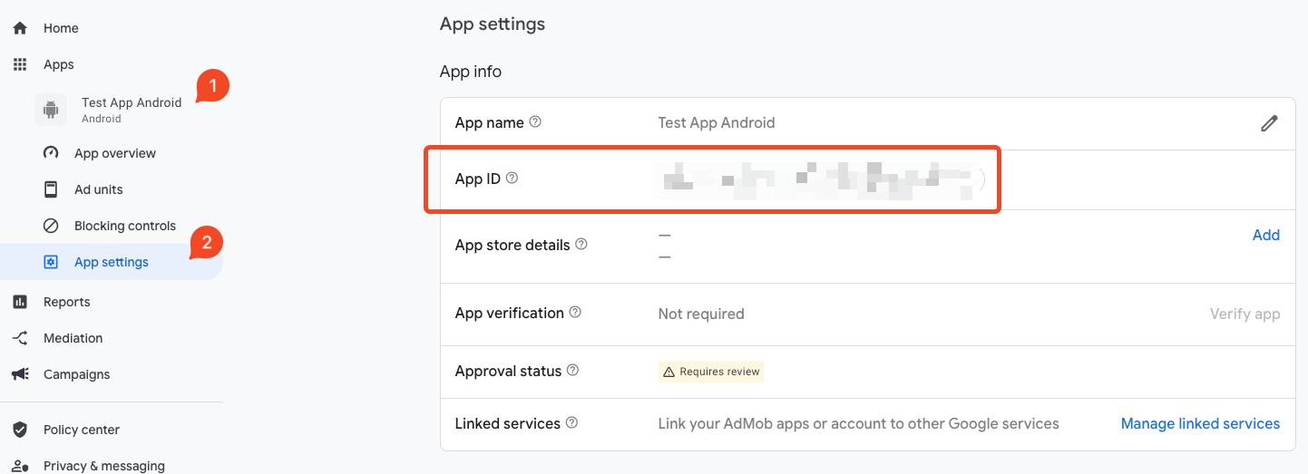Click the 'App store details' row label
The height and width of the screenshot is (474, 1308).
(512, 245)
